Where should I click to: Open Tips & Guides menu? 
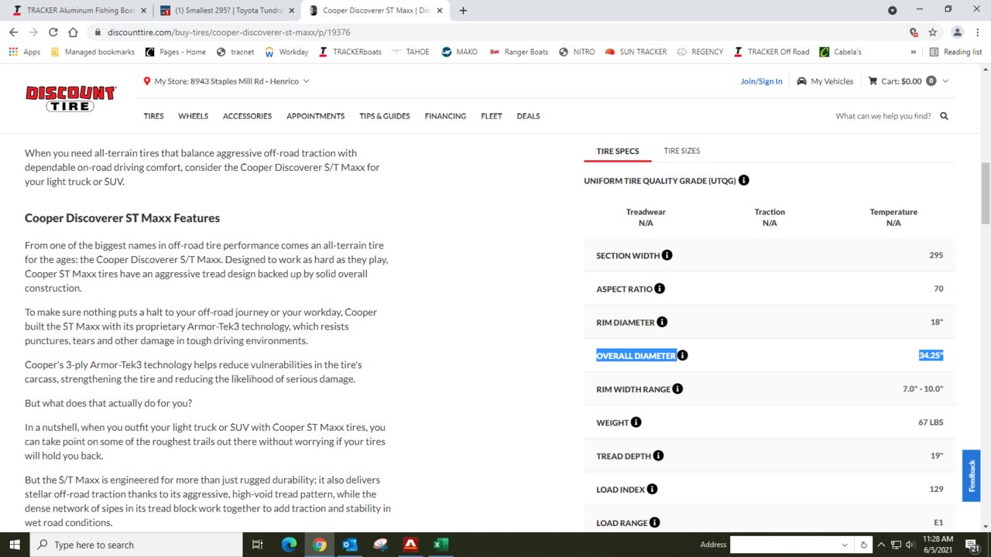click(385, 116)
